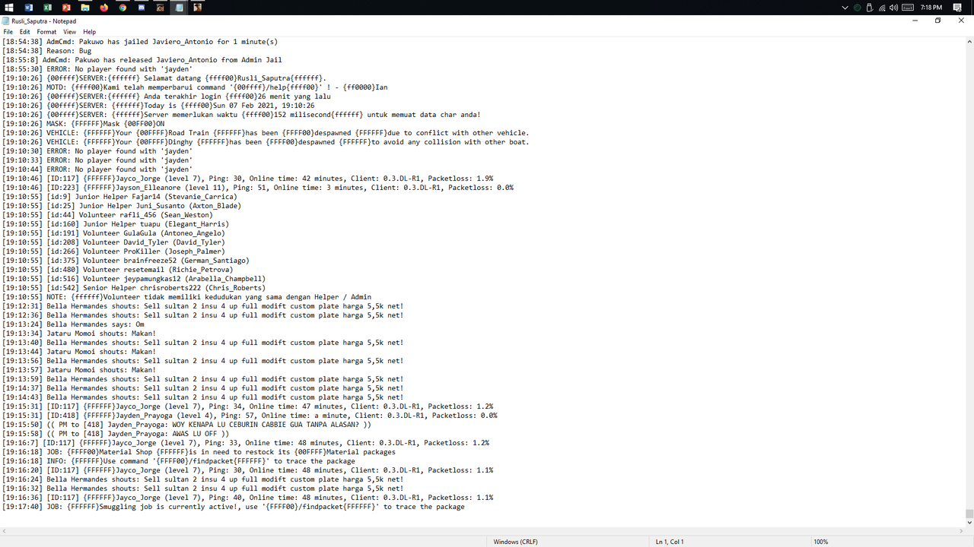Click the 'Anda terakhir login' line
The width and height of the screenshot is (974, 547).
(x=166, y=96)
